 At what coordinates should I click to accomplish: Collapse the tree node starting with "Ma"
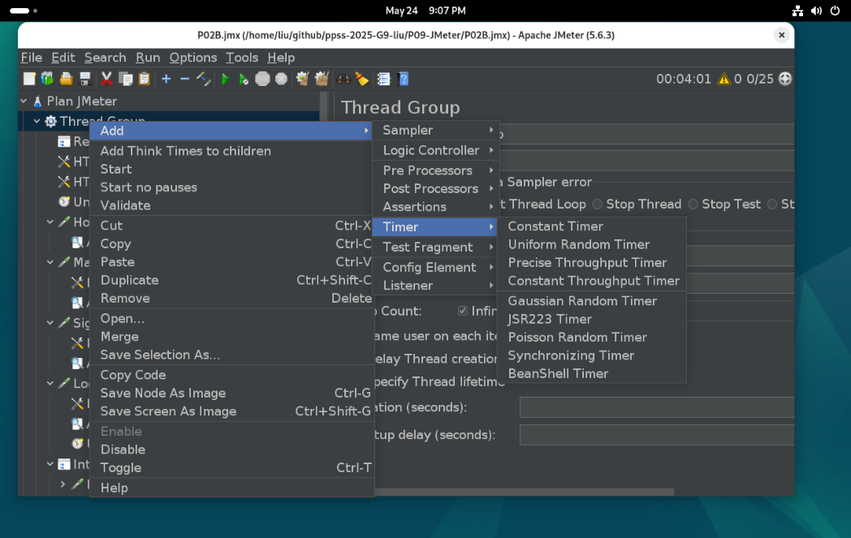coord(50,262)
